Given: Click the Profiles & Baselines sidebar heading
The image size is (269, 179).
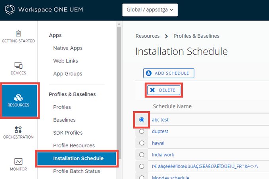Looking at the screenshot, I should [x=72, y=94].
